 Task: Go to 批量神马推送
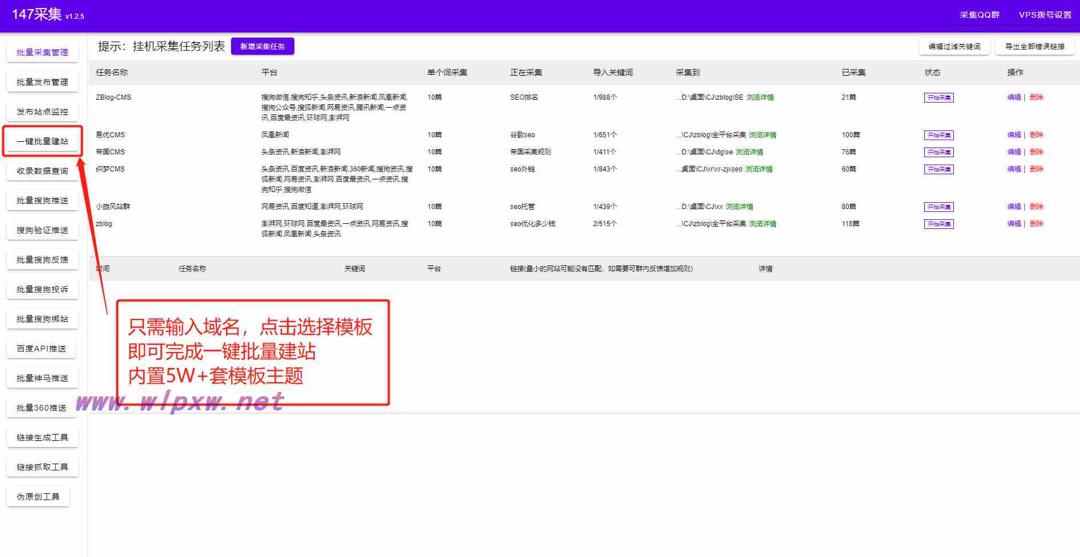pos(42,378)
